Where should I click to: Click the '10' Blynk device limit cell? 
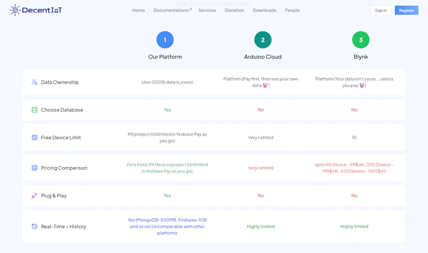pyautogui.click(x=354, y=138)
